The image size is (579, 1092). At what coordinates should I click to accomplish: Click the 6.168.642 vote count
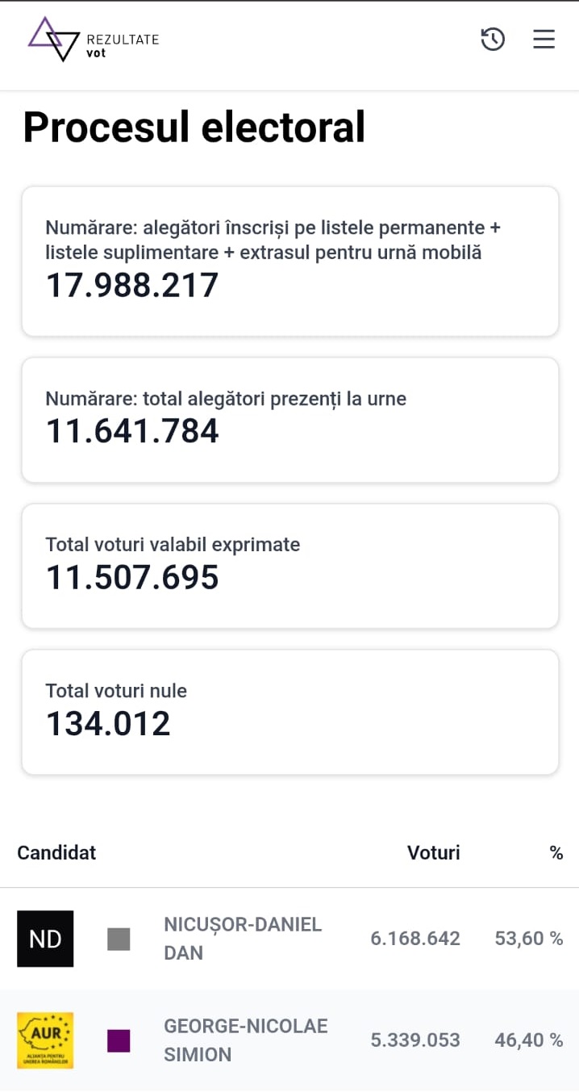coord(415,939)
